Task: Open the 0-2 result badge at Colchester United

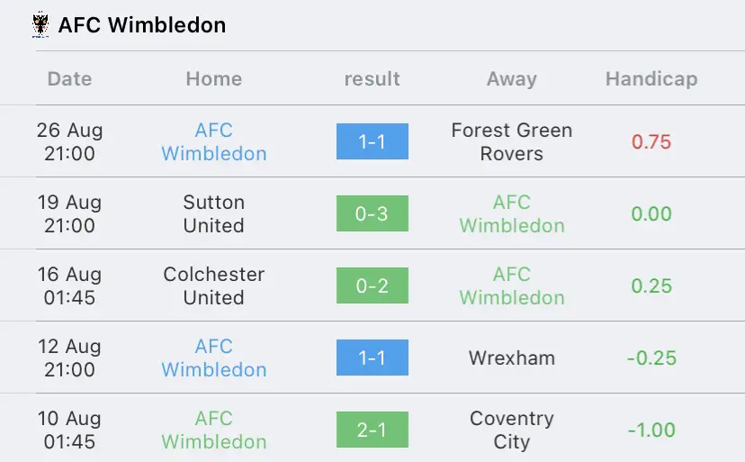Action: pos(372,285)
